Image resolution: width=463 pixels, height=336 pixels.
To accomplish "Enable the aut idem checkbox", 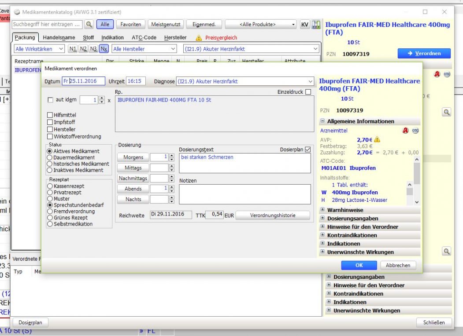I will click(x=51, y=100).
